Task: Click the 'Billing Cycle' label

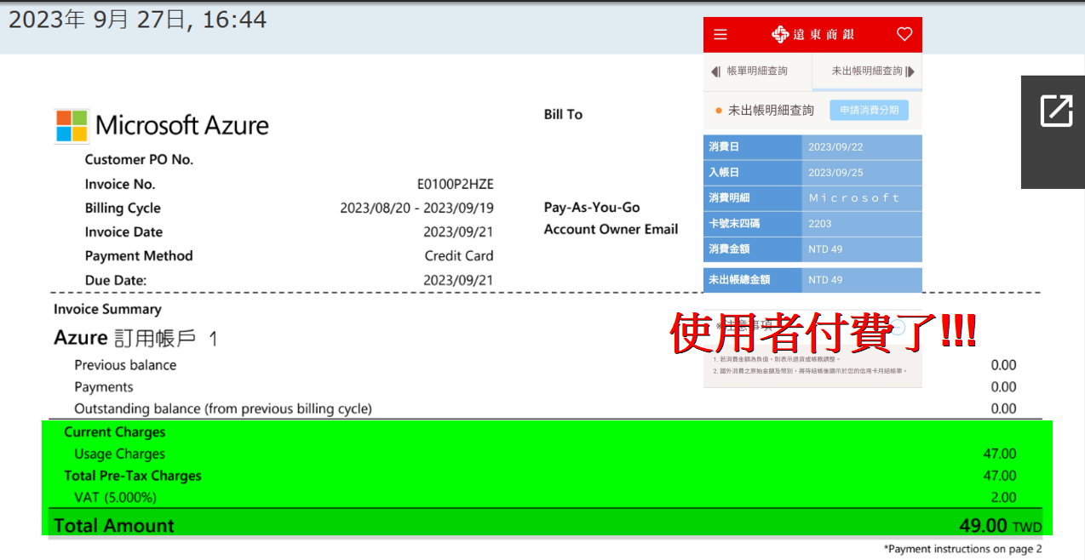Action: (123, 208)
